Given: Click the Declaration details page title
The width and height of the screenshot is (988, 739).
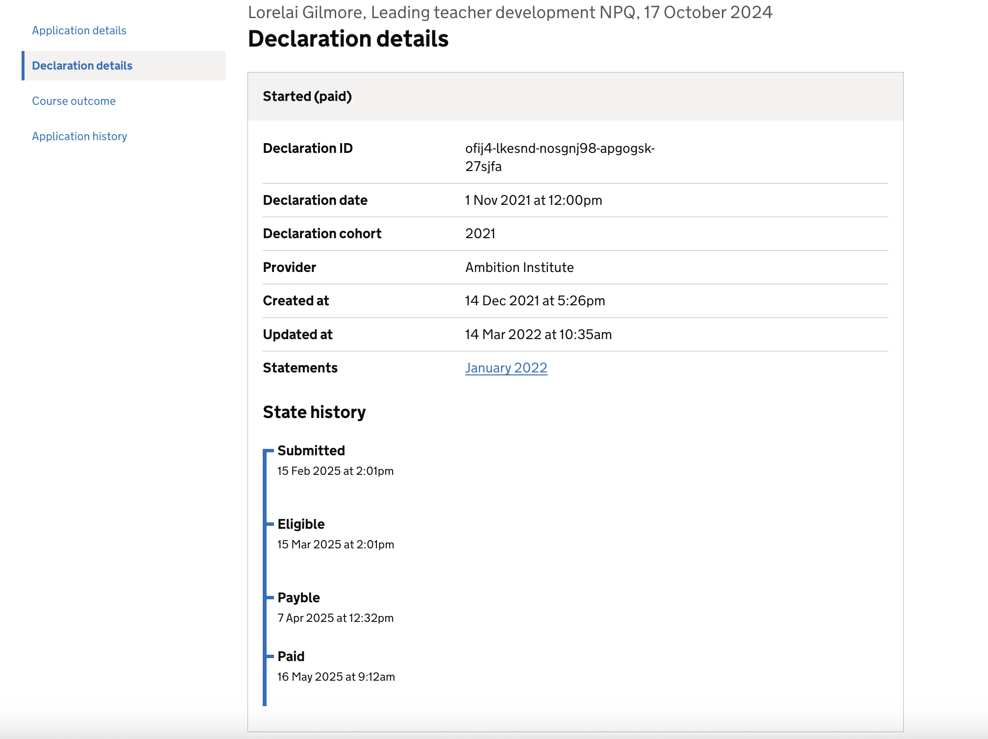Looking at the screenshot, I should [x=348, y=39].
